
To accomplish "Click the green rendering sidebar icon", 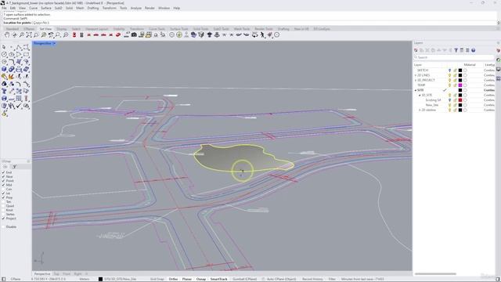I will [499, 60].
